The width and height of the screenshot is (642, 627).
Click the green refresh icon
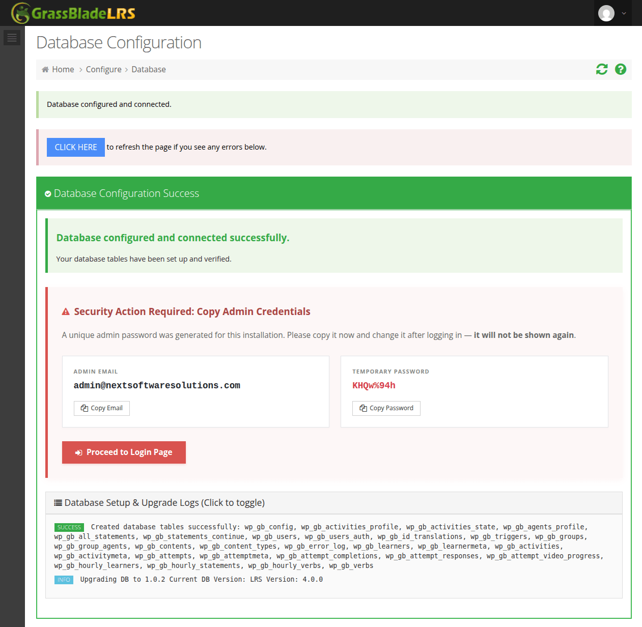[602, 69]
